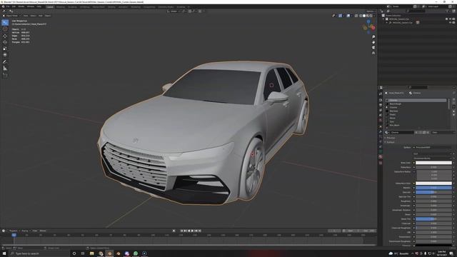The height and width of the screenshot is (257, 457).
Task: Open the Object properties tab
Action: (381, 127)
